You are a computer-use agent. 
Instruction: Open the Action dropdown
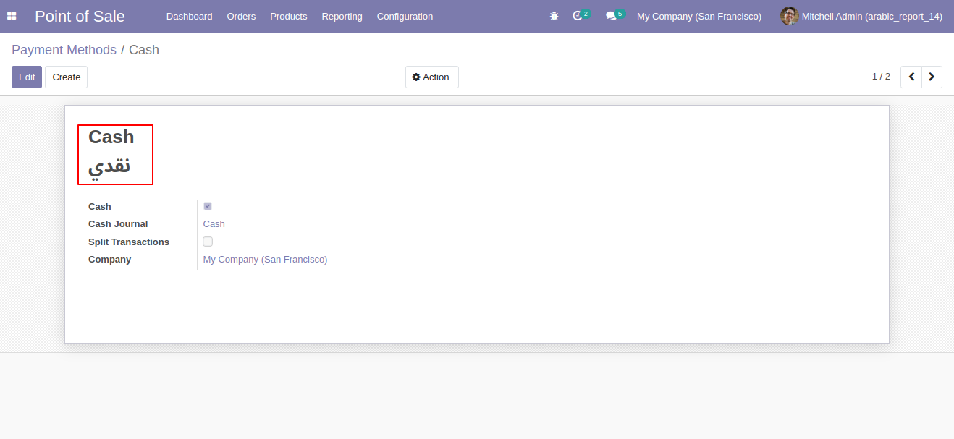[x=431, y=77]
